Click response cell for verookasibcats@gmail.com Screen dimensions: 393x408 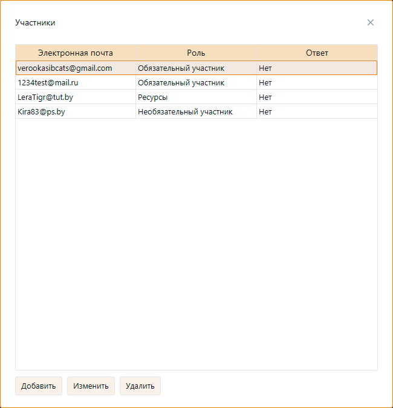pos(265,68)
